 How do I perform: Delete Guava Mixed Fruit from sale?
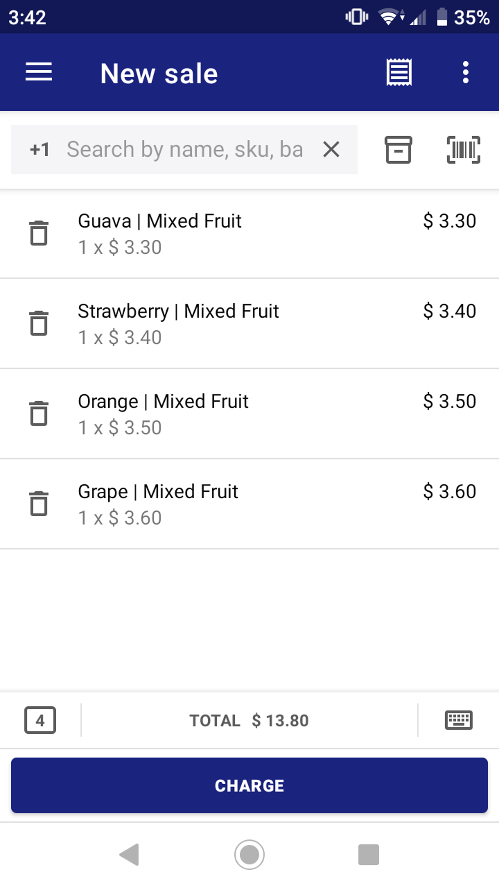click(39, 233)
